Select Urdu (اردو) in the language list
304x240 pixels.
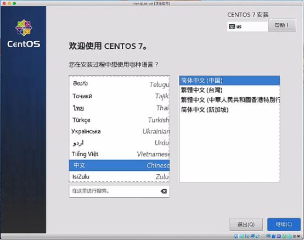[x=119, y=143]
